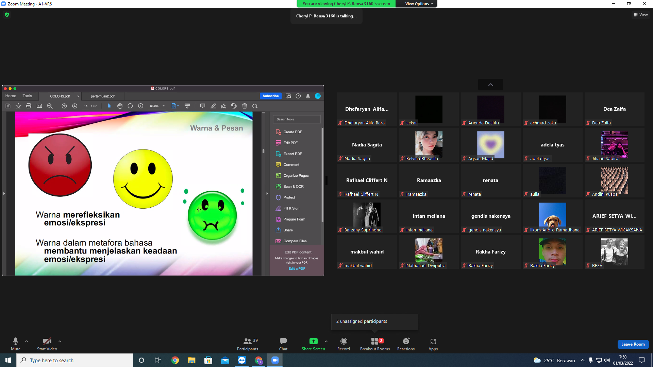Click the page number field showing 16
Viewport: 653px width, 367px height.
86,106
